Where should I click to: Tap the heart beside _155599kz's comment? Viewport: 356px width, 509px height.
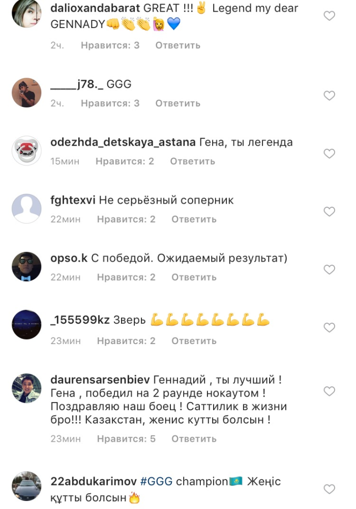tap(329, 327)
